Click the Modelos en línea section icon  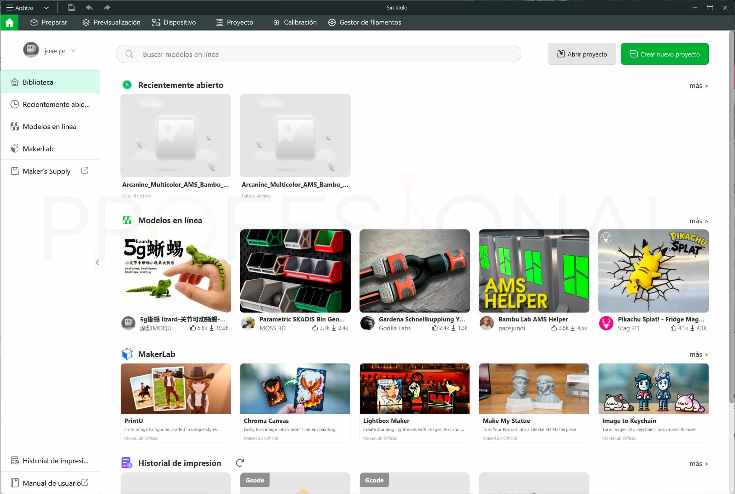coord(127,220)
